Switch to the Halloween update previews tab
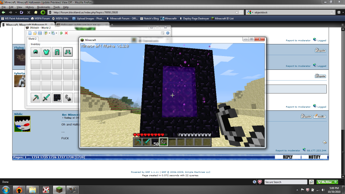 (82, 25)
